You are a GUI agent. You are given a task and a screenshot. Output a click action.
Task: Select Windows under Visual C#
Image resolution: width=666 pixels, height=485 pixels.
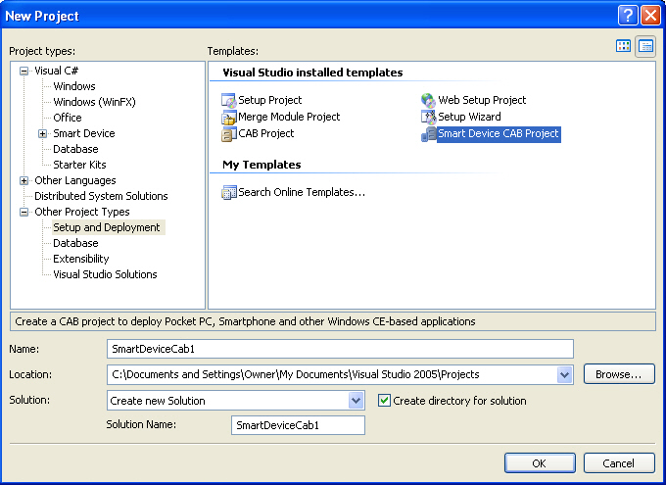[74, 86]
